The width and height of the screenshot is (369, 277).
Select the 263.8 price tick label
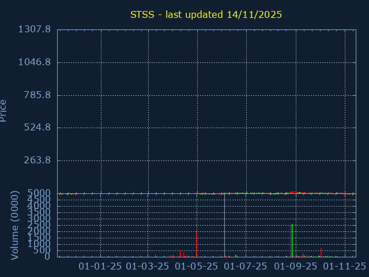tap(38, 160)
